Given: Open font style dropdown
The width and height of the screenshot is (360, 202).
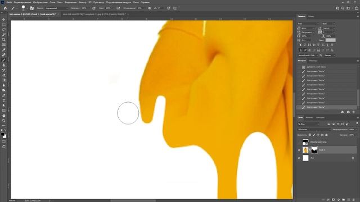Looking at the screenshot, I should pyautogui.click(x=328, y=24).
